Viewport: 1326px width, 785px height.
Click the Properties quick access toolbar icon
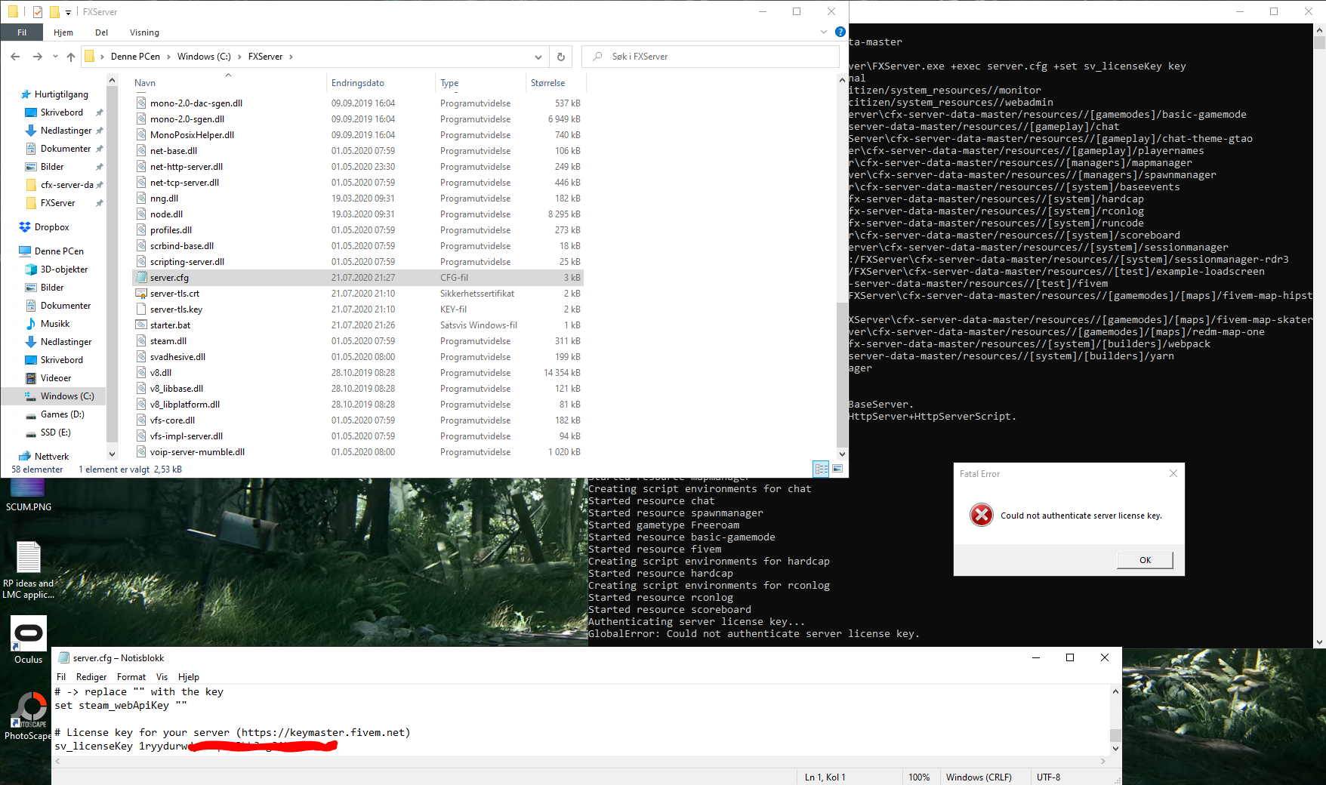pos(38,12)
